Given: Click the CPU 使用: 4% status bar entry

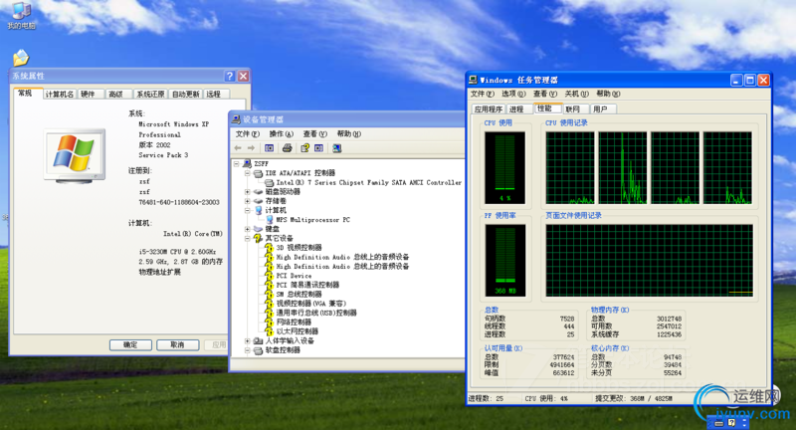Looking at the screenshot, I should tap(546, 399).
